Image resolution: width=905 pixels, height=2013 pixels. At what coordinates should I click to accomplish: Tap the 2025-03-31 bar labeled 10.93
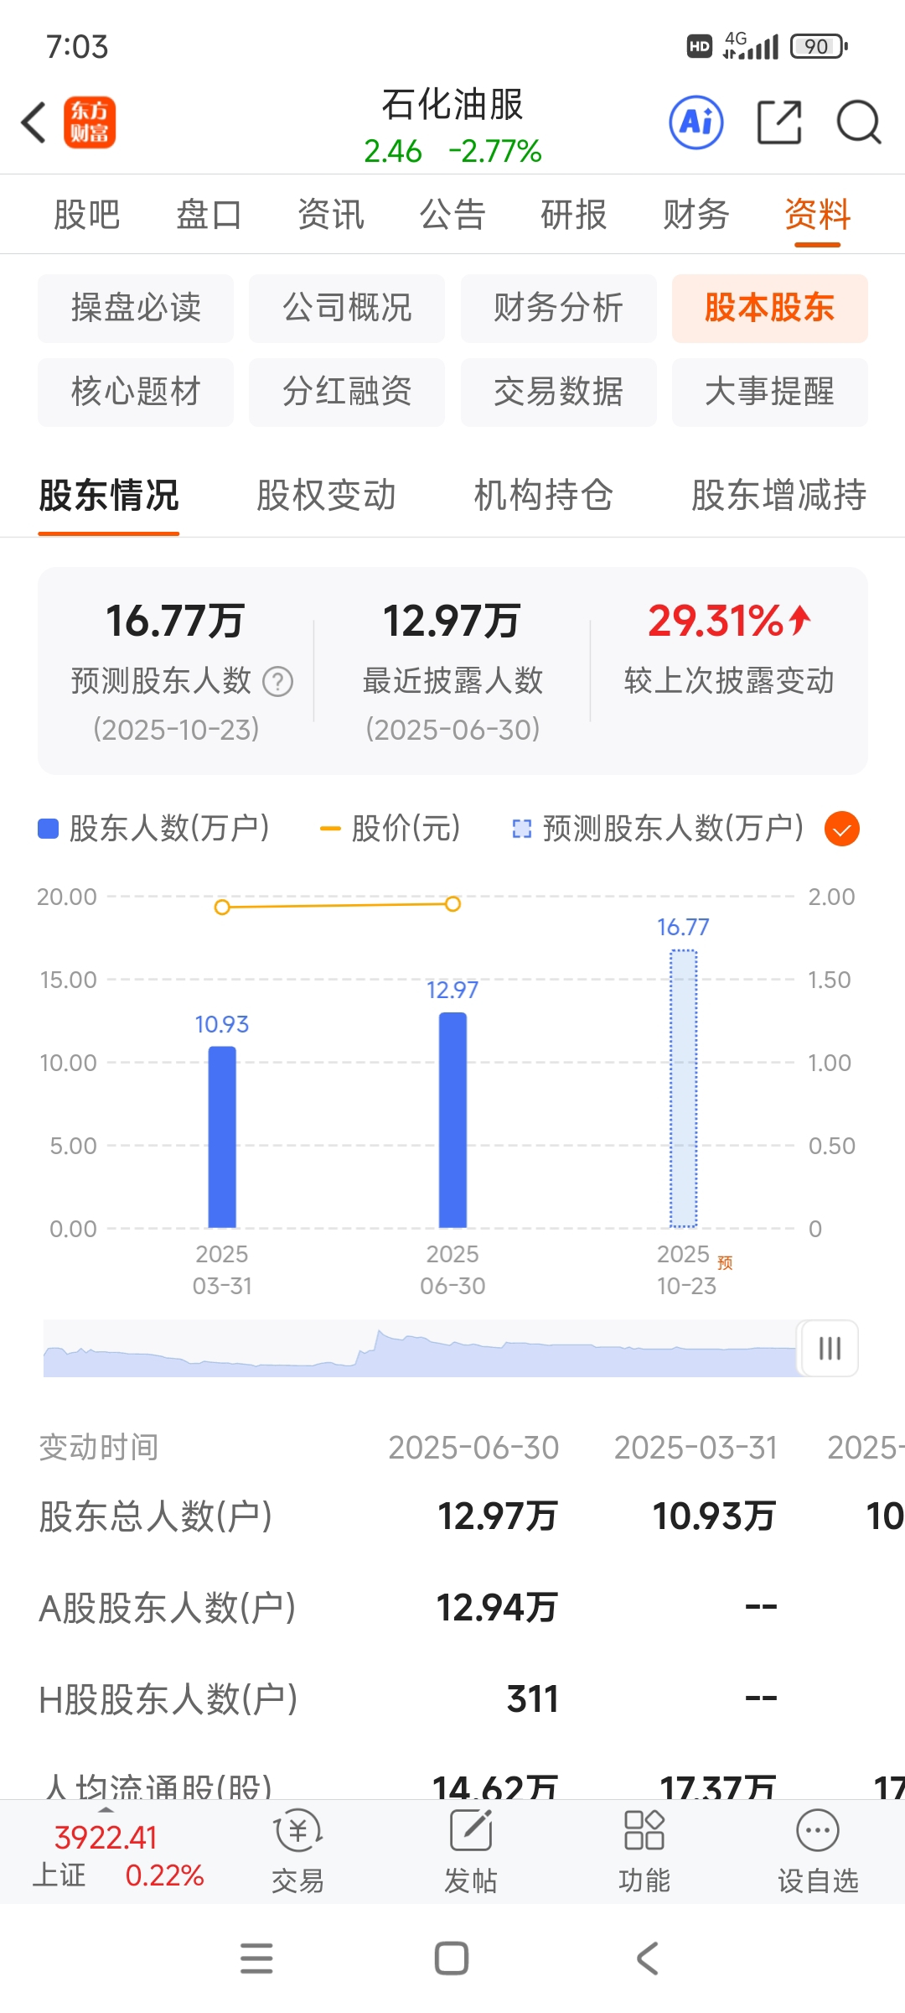(222, 1137)
